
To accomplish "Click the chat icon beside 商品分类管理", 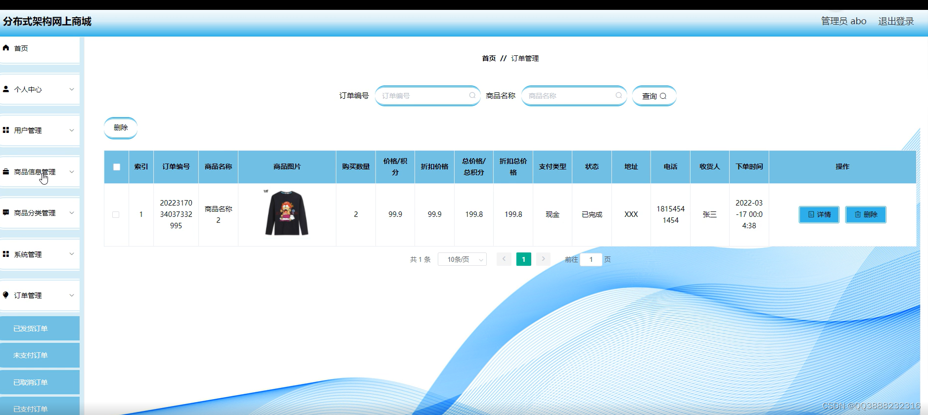I will tap(6, 212).
